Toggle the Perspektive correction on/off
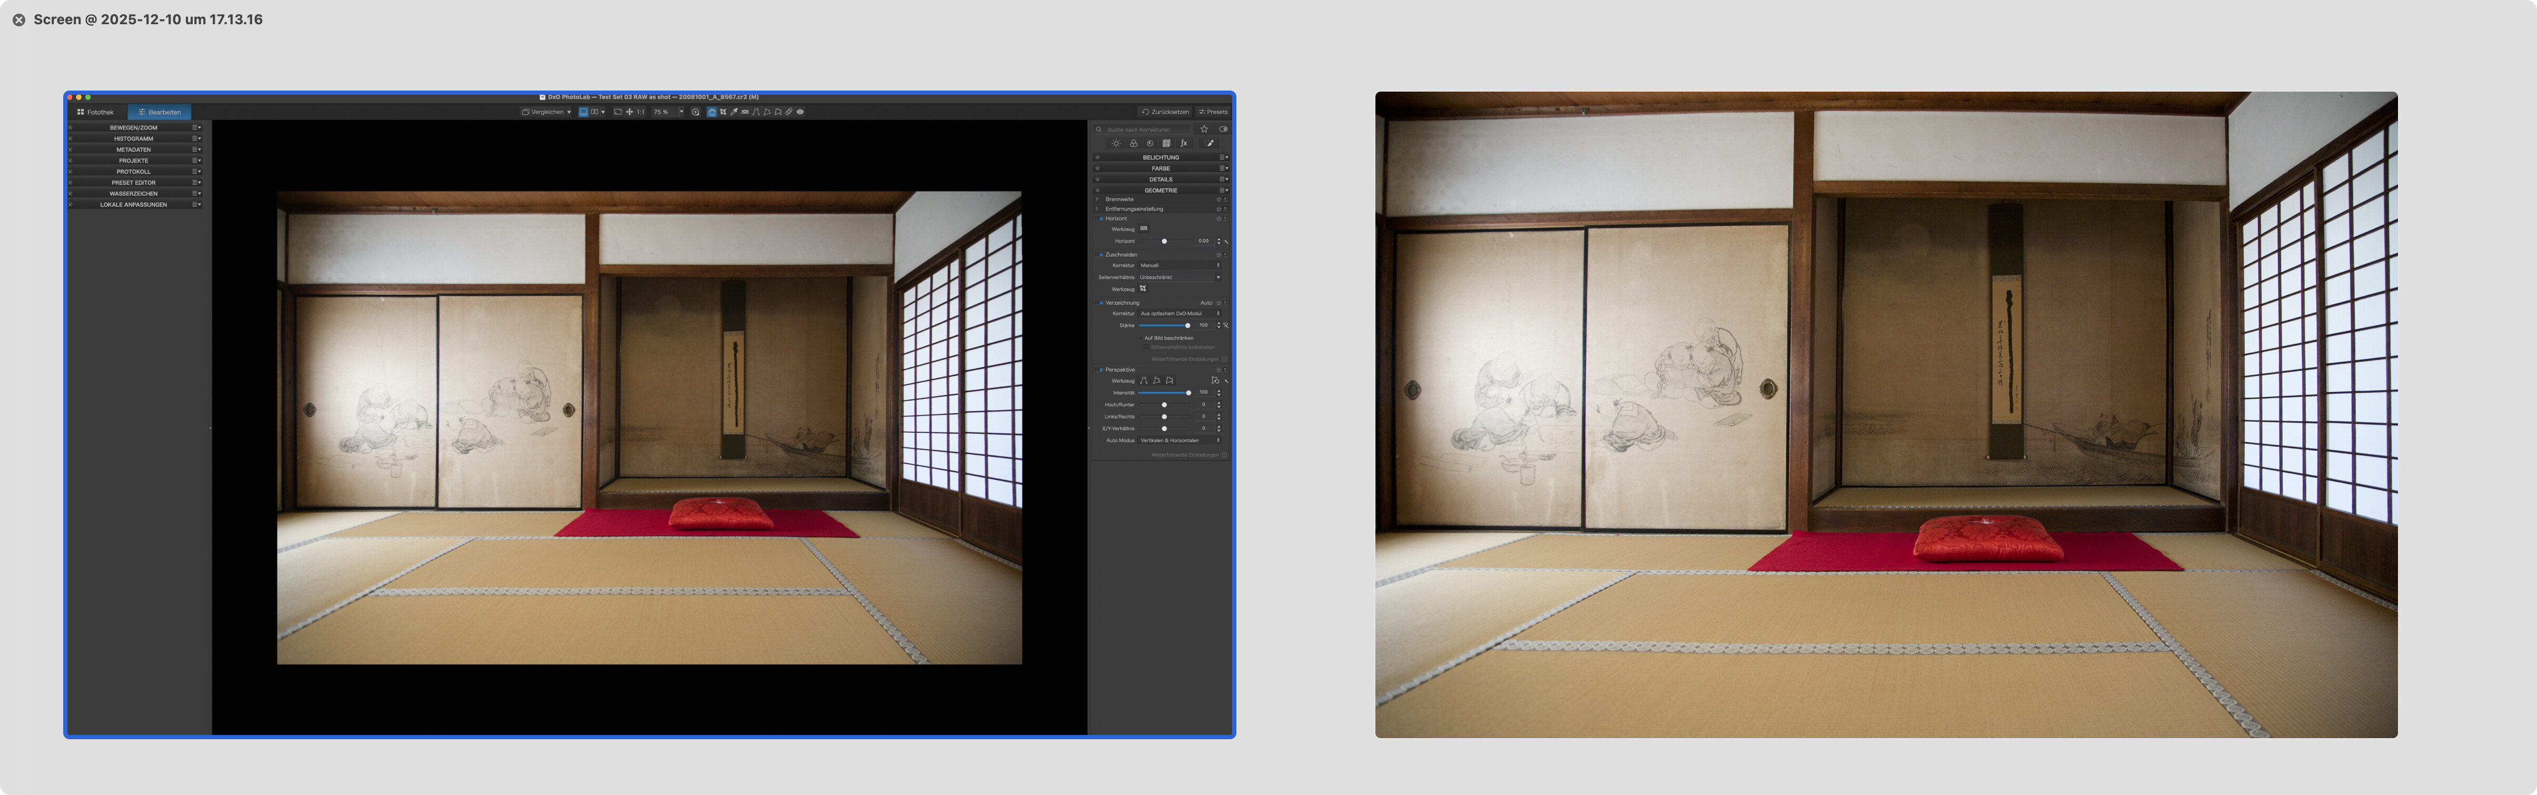The width and height of the screenshot is (2537, 795). (x=1101, y=370)
